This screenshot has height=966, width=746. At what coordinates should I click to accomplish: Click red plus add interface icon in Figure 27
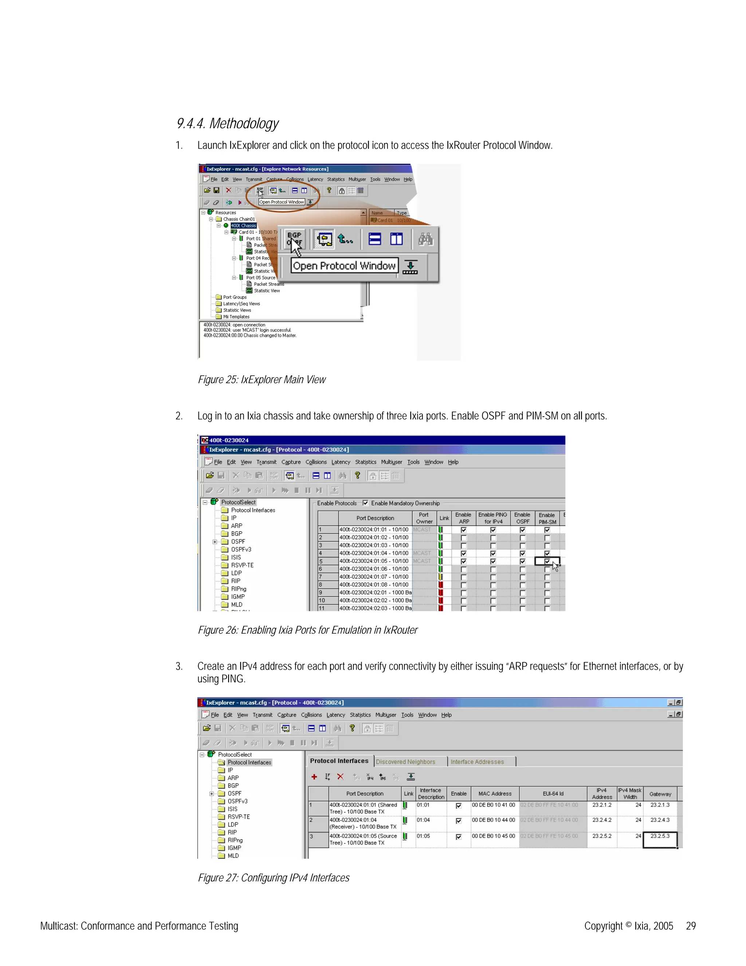tap(314, 777)
